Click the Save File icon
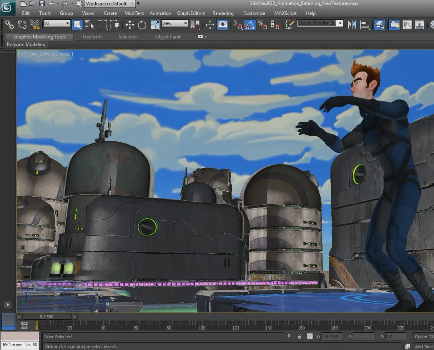Viewport: 434px width, 350px height. pos(42,4)
